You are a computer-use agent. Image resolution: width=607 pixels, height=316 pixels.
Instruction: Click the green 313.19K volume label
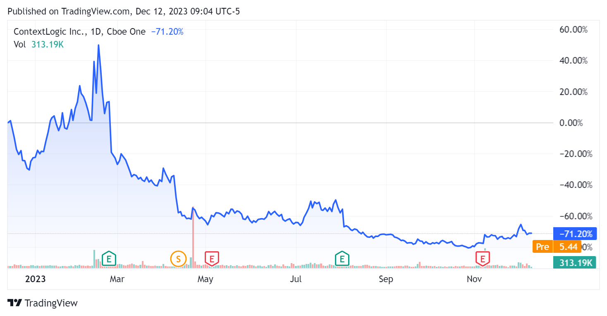(575, 262)
